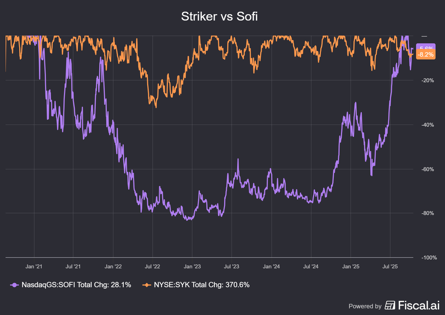Select Jan '23 on the time axis
Screen dimensions: 445x315
point(192,267)
